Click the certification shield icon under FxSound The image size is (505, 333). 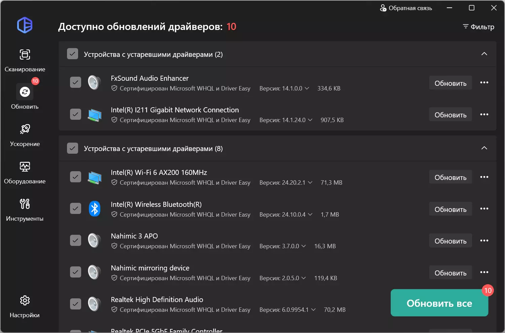coord(114,88)
